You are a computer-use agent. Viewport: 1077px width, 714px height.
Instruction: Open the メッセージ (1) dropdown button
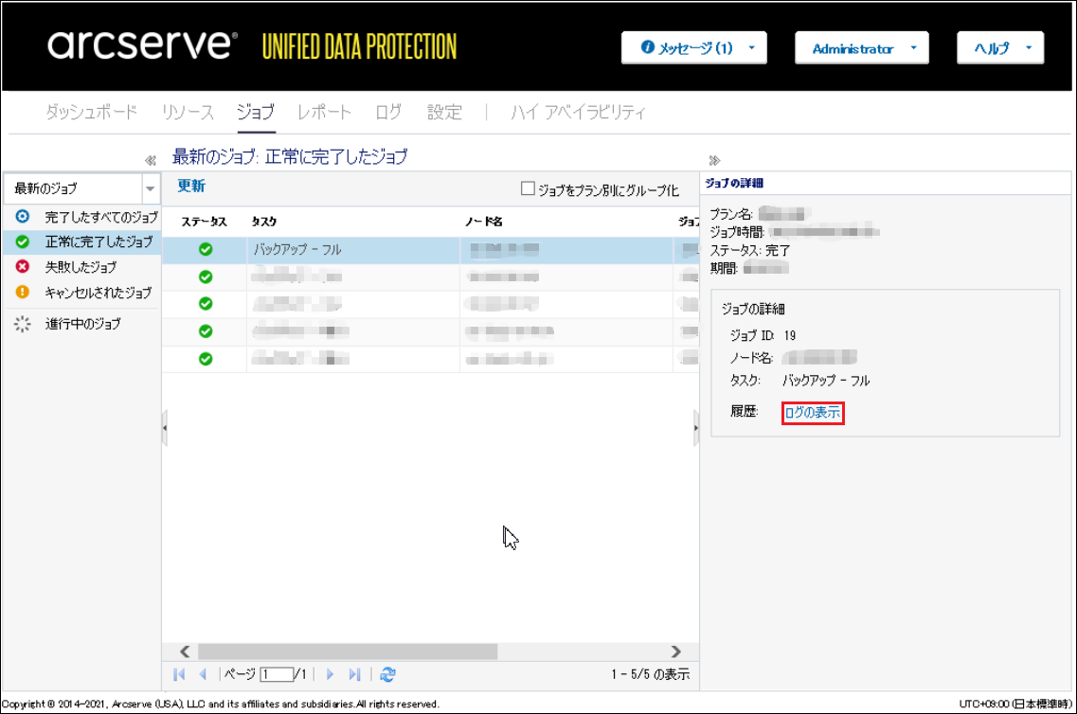[693, 48]
